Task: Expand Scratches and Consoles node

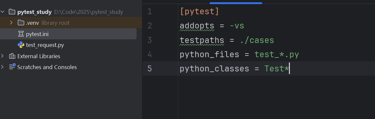Action: tap(2, 67)
